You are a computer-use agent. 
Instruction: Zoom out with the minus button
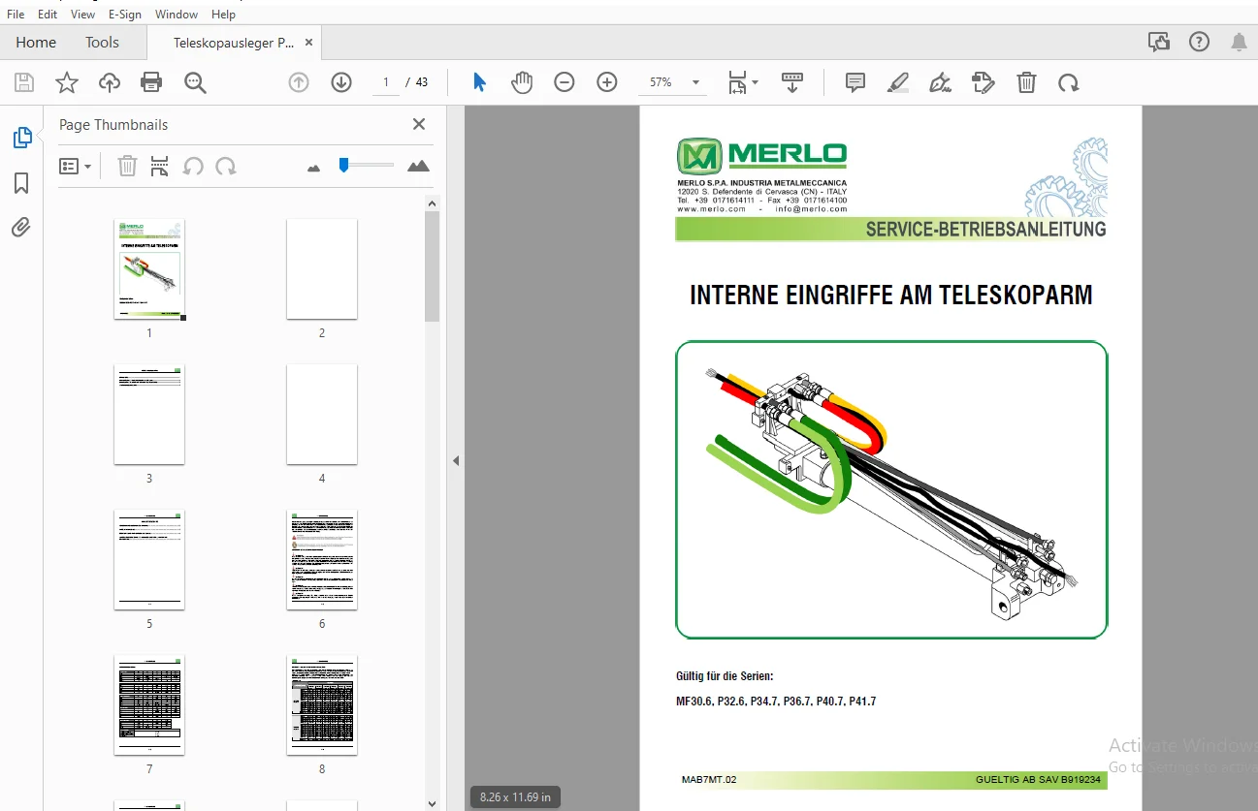coord(564,82)
